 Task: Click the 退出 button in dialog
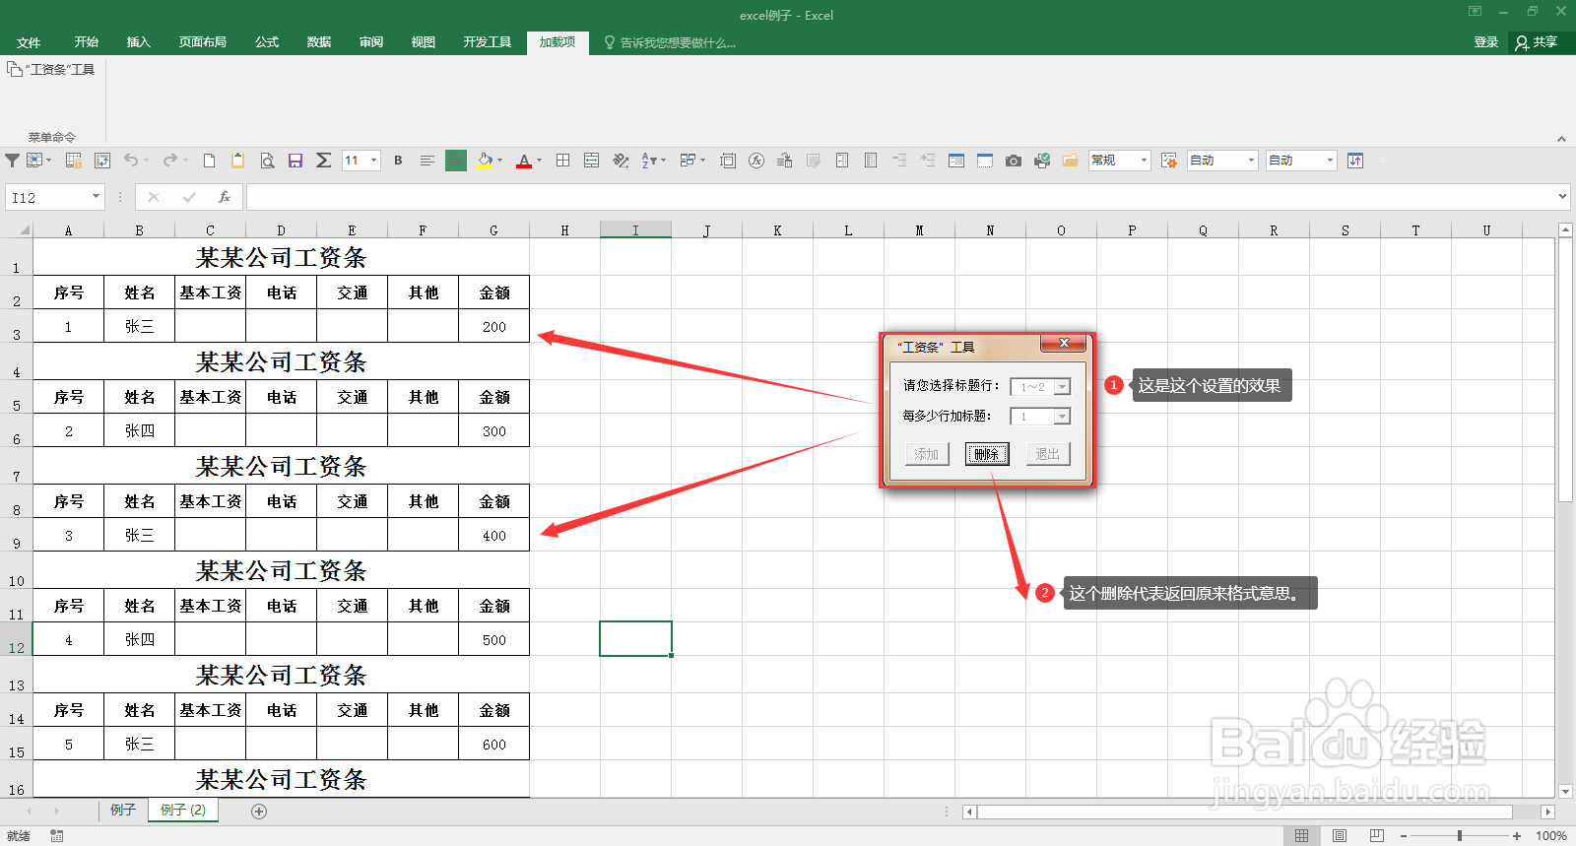tap(1048, 454)
